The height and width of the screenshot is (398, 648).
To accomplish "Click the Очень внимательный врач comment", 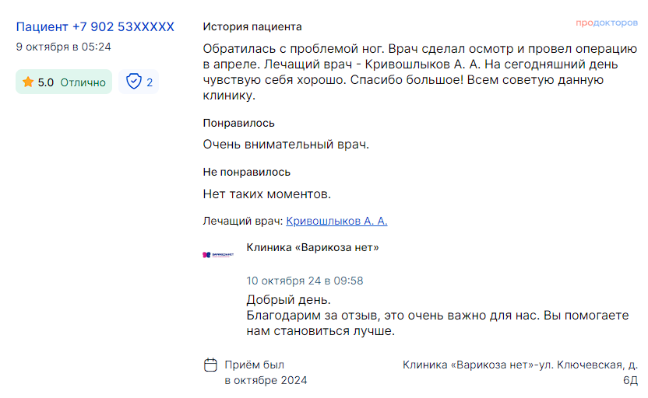I will [x=286, y=145].
